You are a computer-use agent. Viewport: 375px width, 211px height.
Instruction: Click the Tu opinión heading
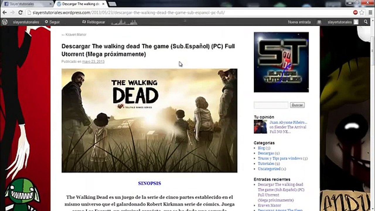pos(264,117)
